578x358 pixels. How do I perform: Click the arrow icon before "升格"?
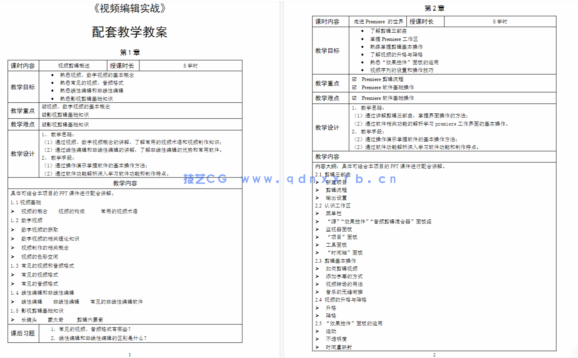click(x=316, y=307)
